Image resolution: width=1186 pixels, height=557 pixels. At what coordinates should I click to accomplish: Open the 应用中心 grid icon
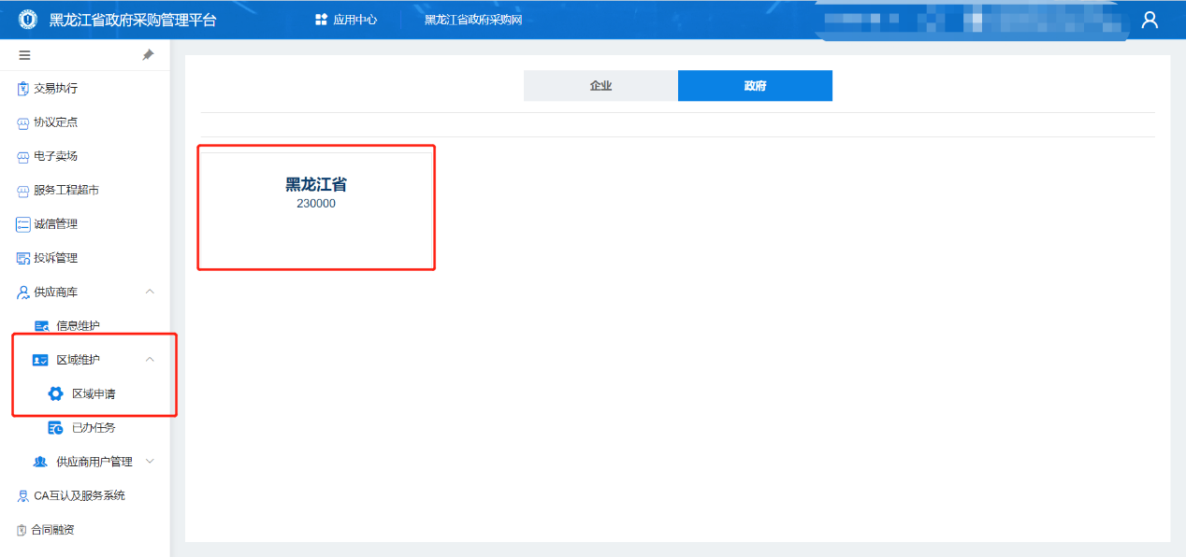[x=321, y=20]
